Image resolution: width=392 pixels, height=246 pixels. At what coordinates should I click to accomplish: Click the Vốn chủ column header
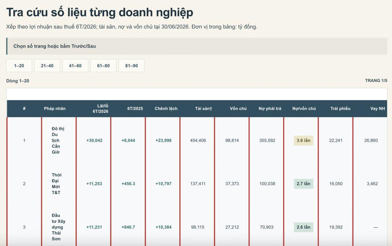(x=238, y=108)
